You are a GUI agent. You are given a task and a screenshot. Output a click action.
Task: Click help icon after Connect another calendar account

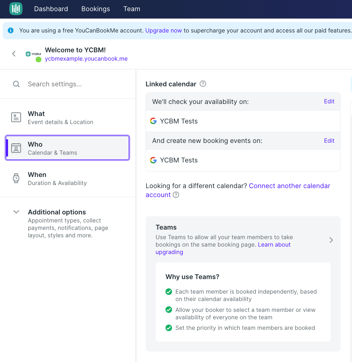176,195
